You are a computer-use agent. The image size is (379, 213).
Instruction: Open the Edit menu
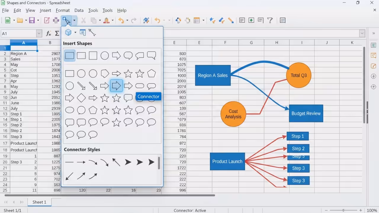tap(17, 10)
